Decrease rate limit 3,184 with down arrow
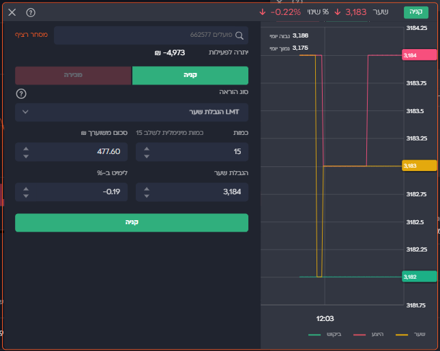This screenshot has height=351, width=440. pyautogui.click(x=147, y=196)
